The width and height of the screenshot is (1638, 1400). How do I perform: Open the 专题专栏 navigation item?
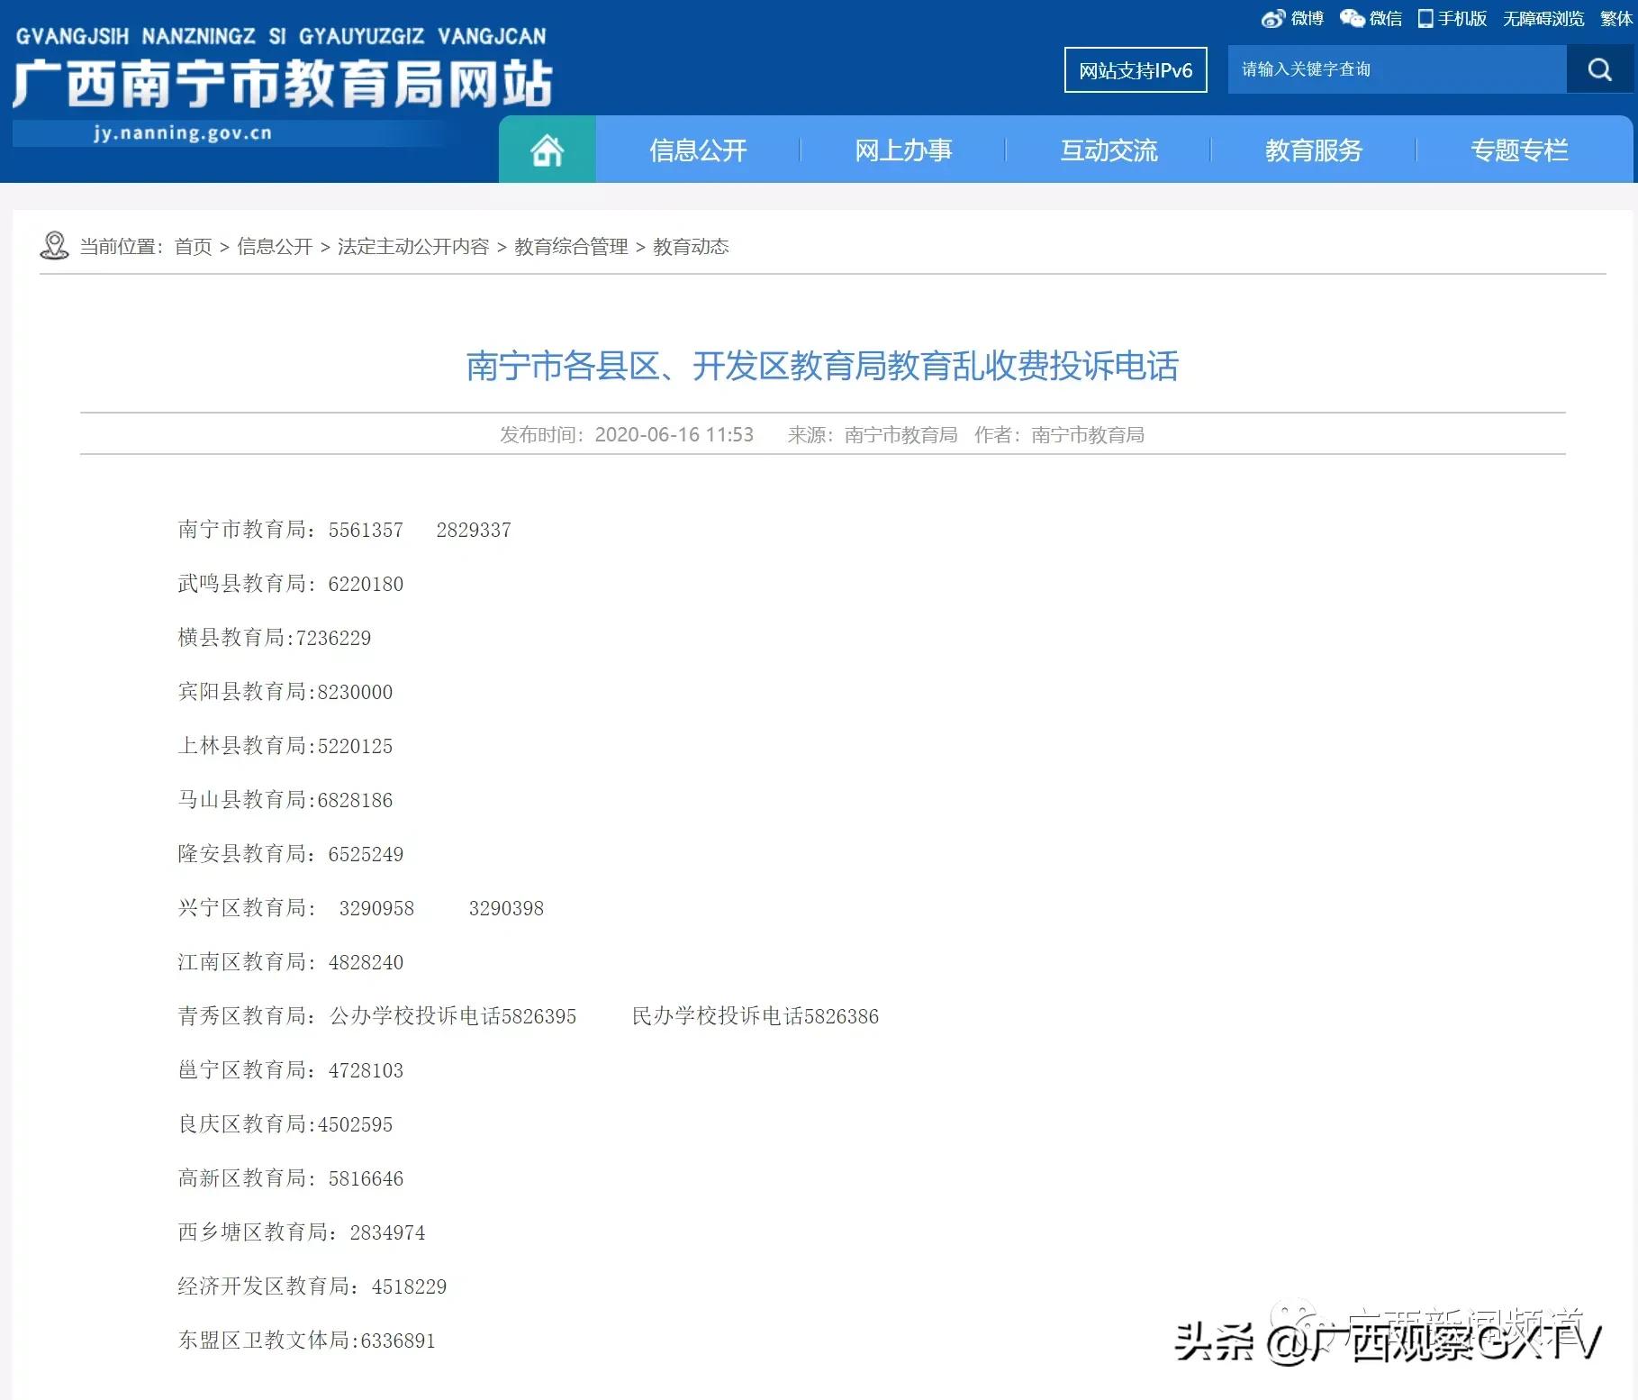click(1519, 150)
